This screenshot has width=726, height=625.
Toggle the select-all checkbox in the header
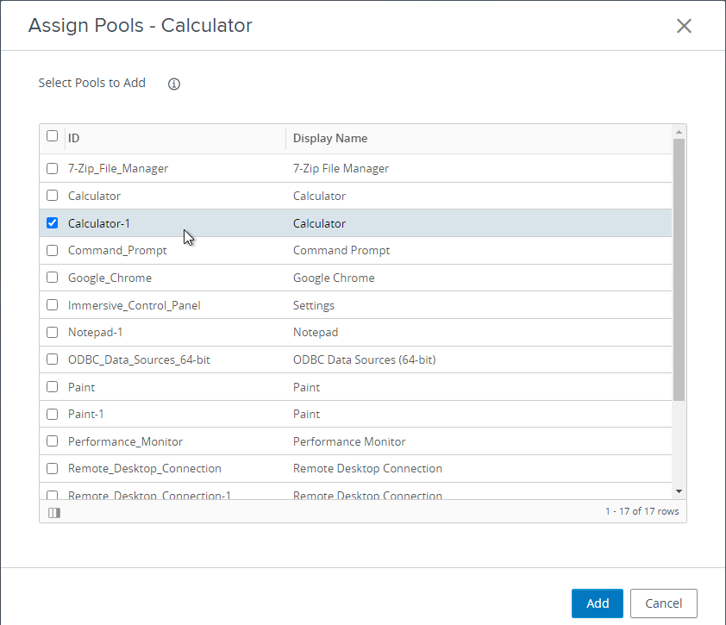pos(53,136)
